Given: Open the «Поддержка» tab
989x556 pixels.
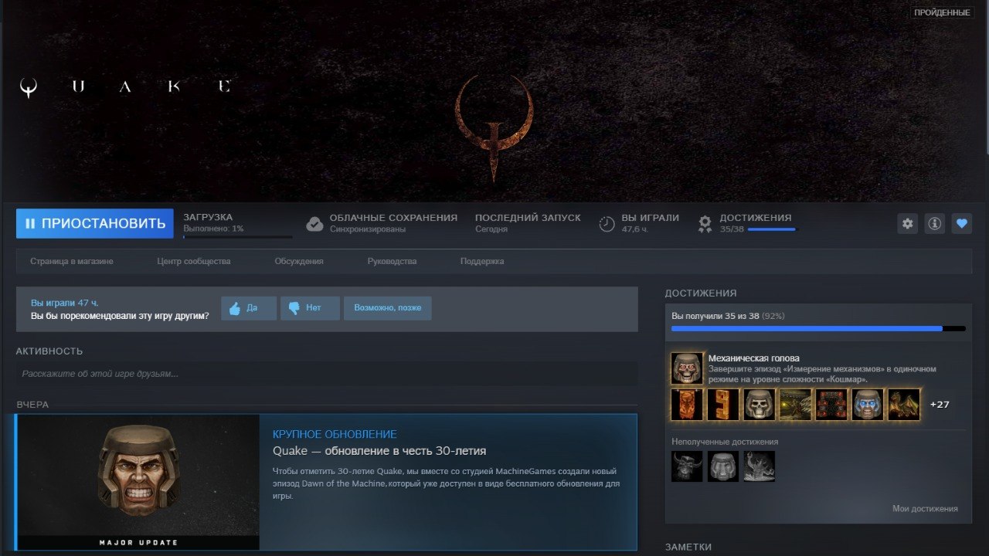Looking at the screenshot, I should [x=482, y=261].
